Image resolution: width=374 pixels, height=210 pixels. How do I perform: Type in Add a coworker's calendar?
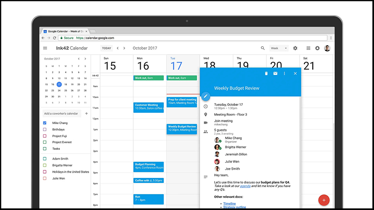coord(62,113)
